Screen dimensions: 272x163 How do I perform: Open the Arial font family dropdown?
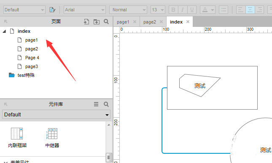click(x=85, y=10)
